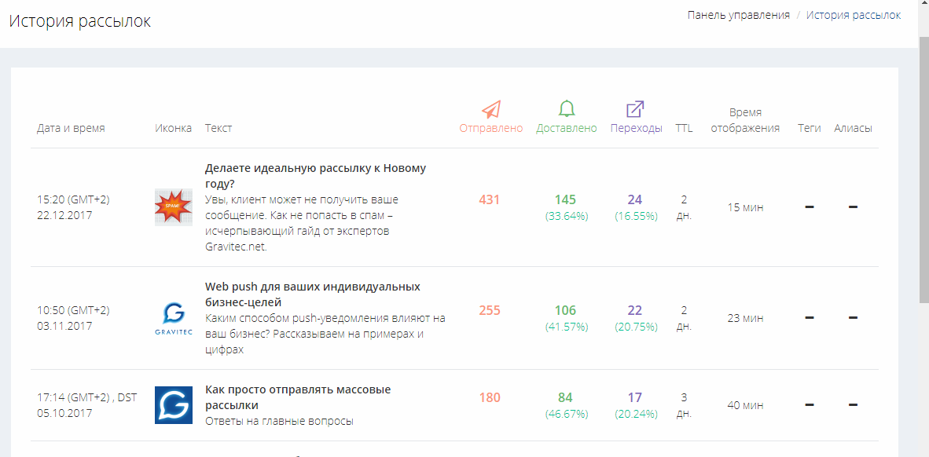Open Web push для ваших индивидуальных бизнес-целей campaign
This screenshot has height=457, width=929.
(x=313, y=294)
